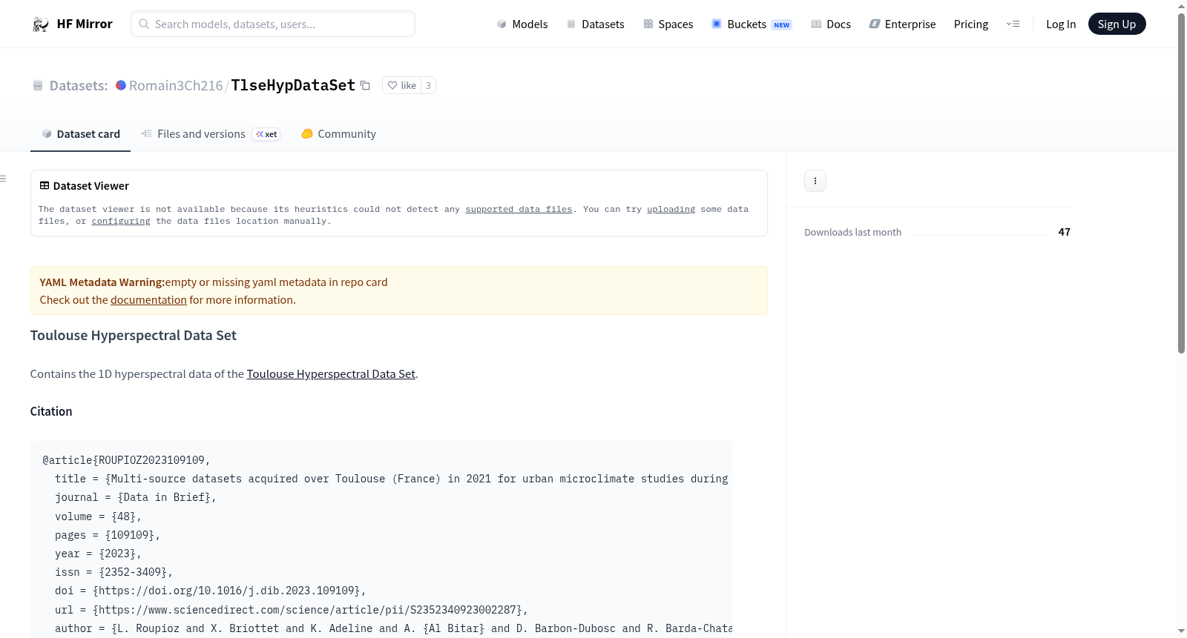Click the '@article{ROUPIOZ2023109109,' line
The image size is (1187, 638).
126,460
